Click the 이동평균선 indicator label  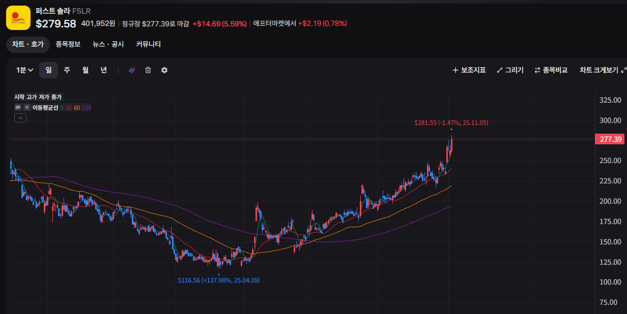[x=45, y=108]
